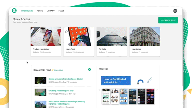Open the Posts tab
Image resolution: width=192 pixels, height=108 pixels.
pos(40,11)
